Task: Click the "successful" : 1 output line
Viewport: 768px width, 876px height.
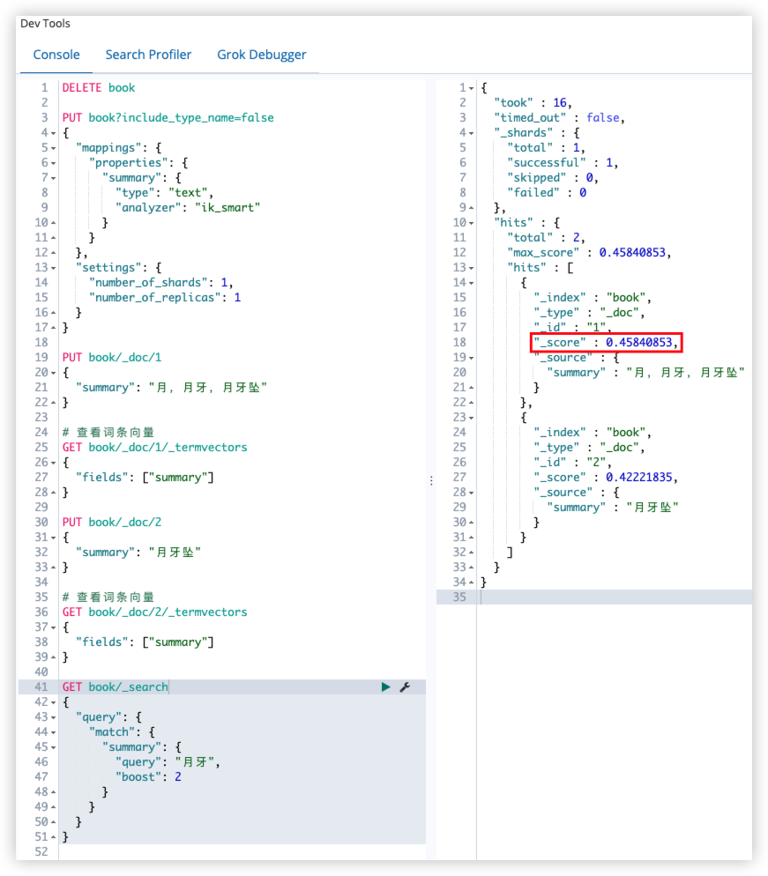Action: (563, 162)
